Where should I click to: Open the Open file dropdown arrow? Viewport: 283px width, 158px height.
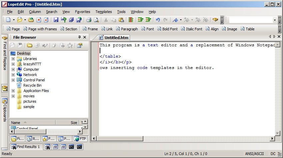(x=25, y=20)
